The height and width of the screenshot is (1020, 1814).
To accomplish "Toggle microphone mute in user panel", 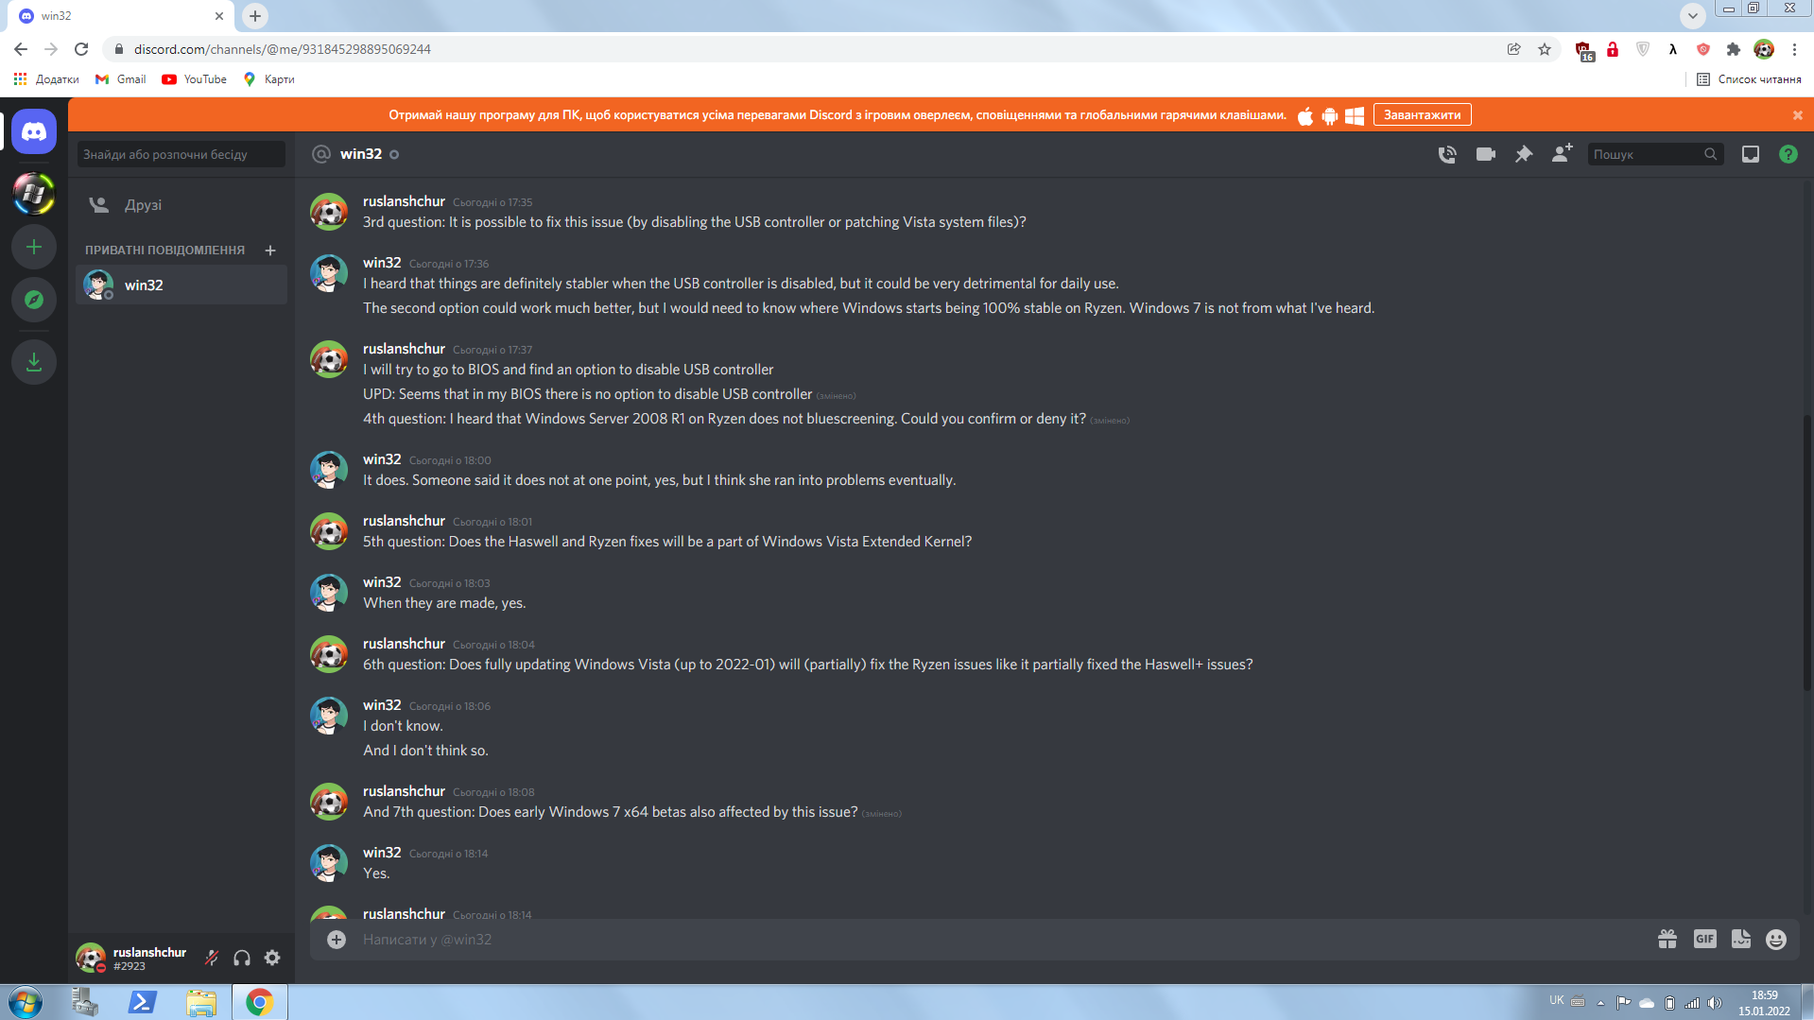I will tap(212, 958).
